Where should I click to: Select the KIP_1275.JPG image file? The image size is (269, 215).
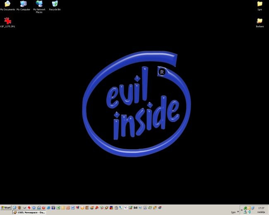point(7,22)
